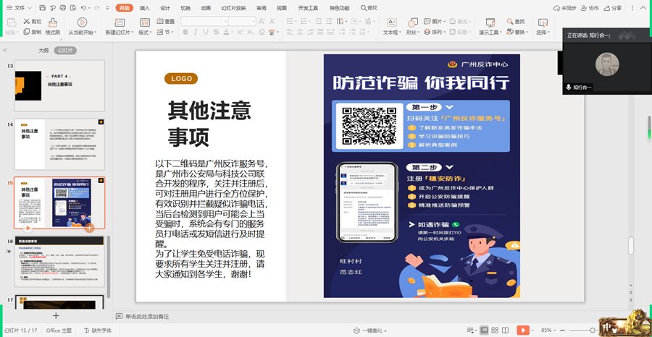
Task: Click the Print icon in quick toolbar
Action: point(63,8)
